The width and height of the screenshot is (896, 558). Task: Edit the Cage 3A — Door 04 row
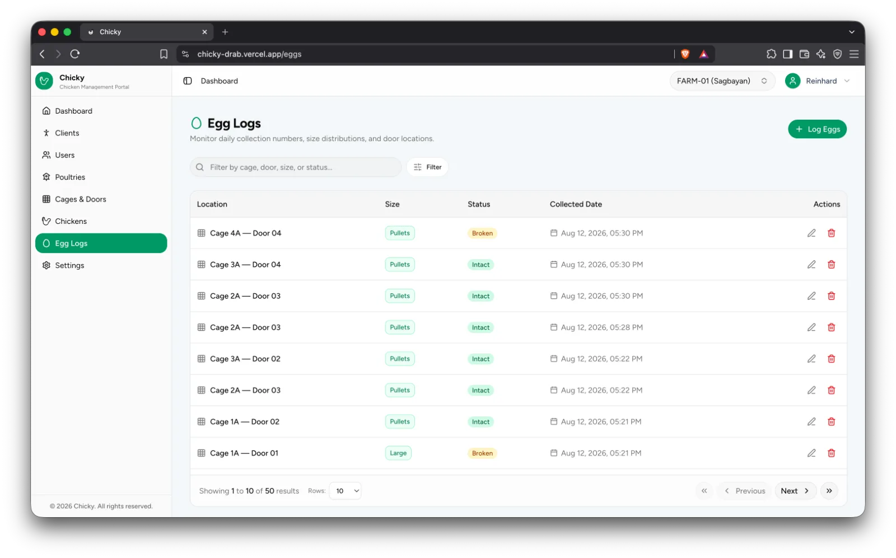tap(811, 265)
